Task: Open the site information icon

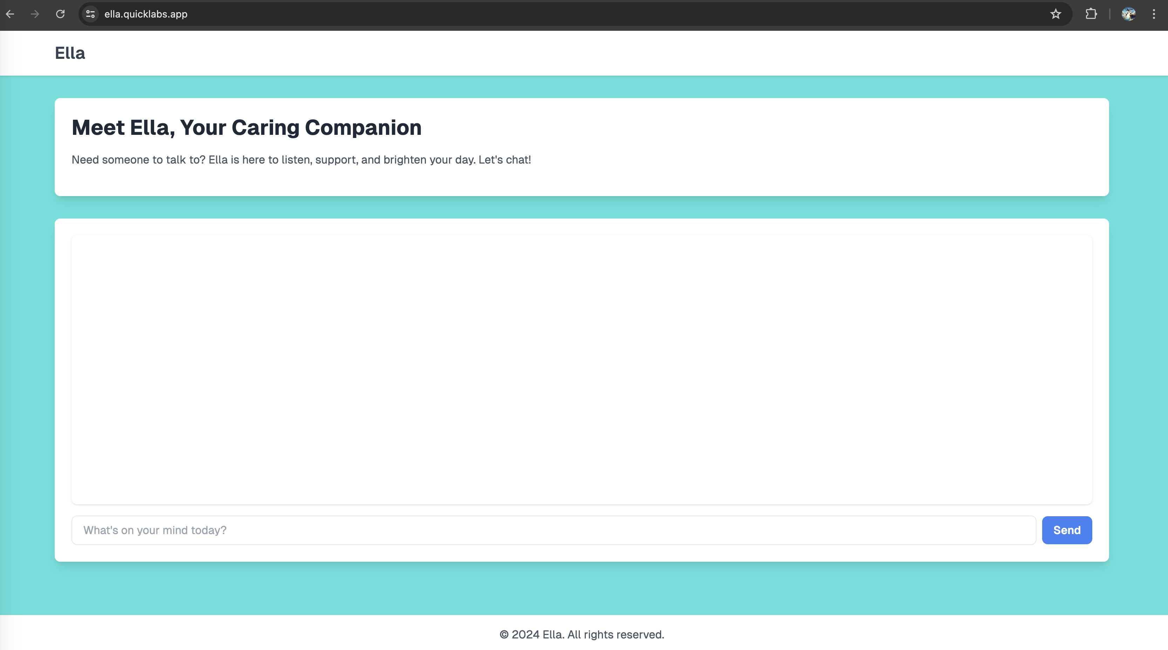Action: pyautogui.click(x=90, y=14)
